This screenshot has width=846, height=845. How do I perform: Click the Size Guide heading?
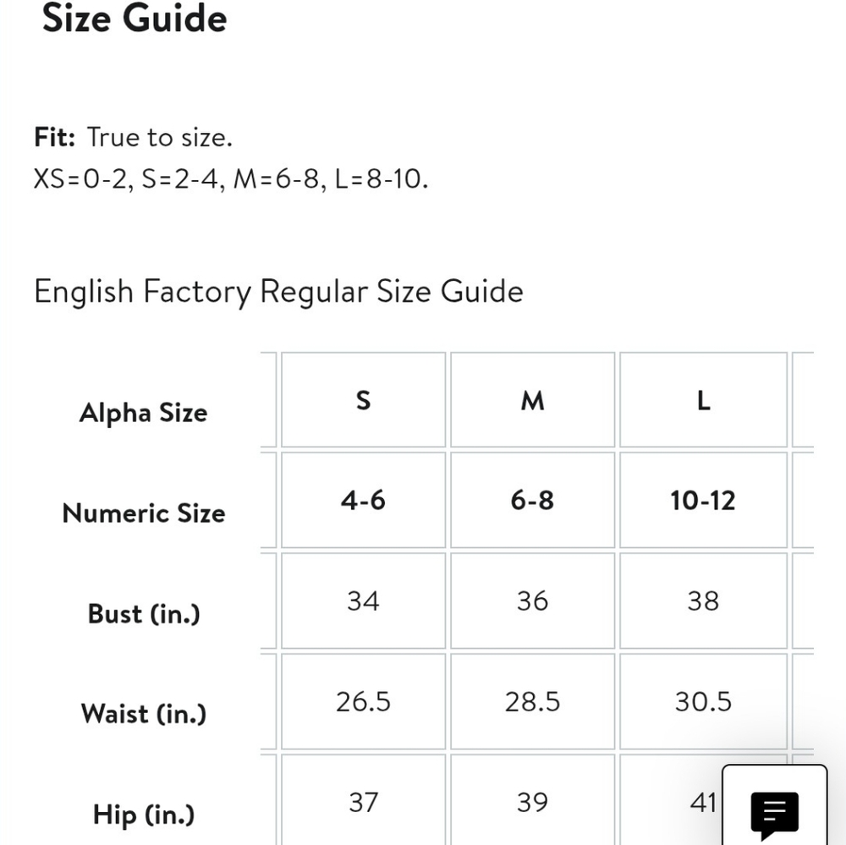tap(135, 19)
